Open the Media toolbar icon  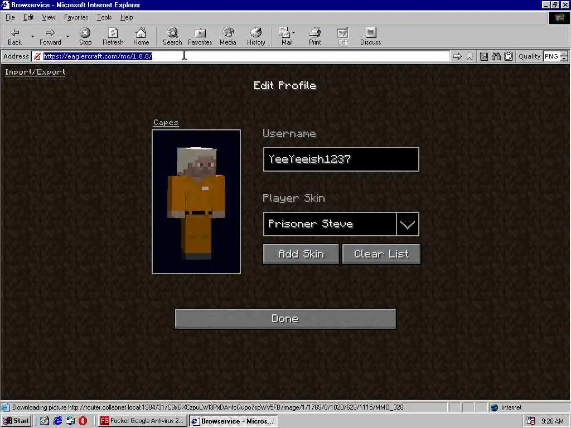[228, 36]
